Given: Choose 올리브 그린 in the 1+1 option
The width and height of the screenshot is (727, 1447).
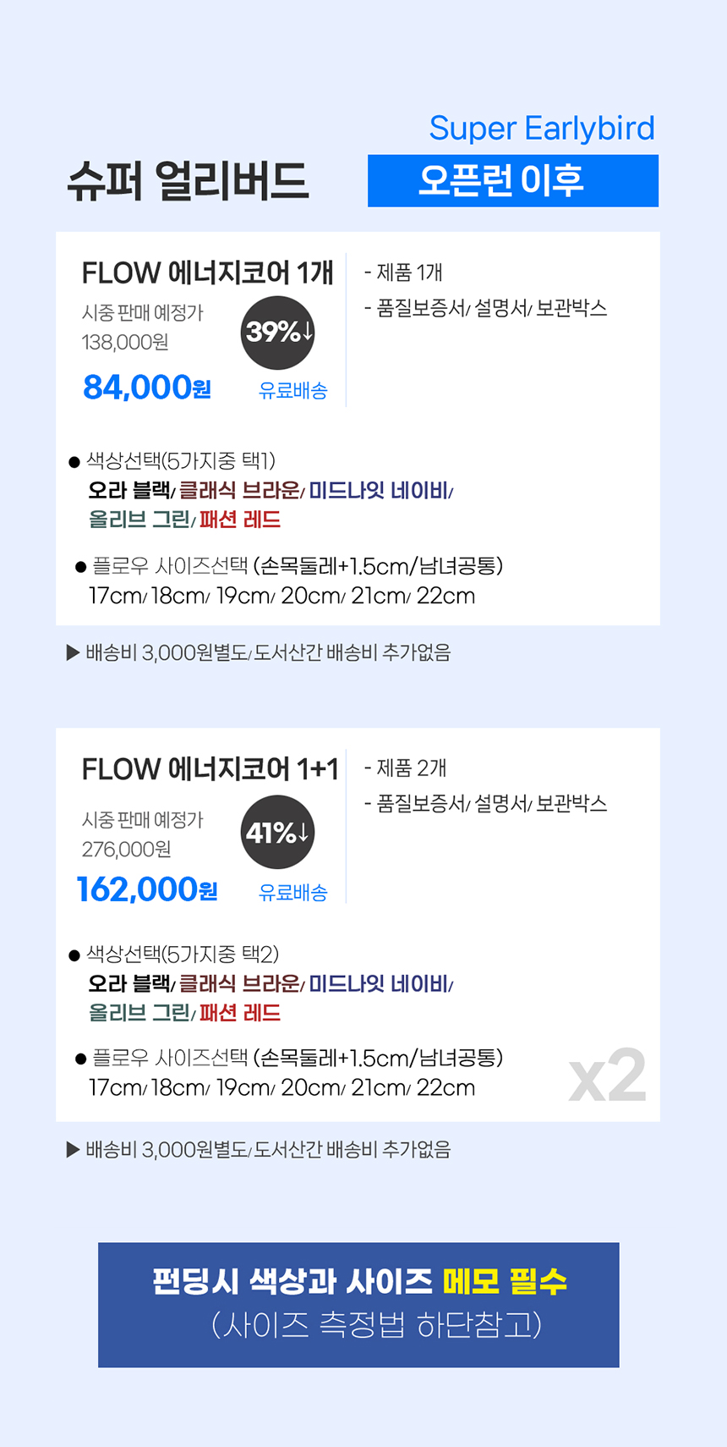Looking at the screenshot, I should [139, 1013].
